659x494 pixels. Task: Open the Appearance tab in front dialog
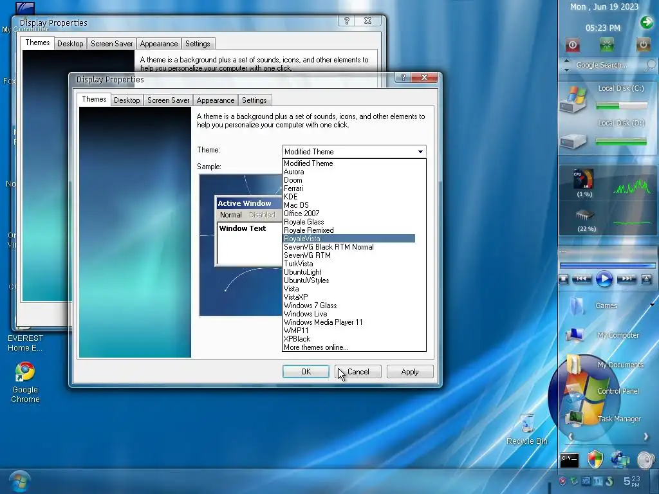click(215, 100)
